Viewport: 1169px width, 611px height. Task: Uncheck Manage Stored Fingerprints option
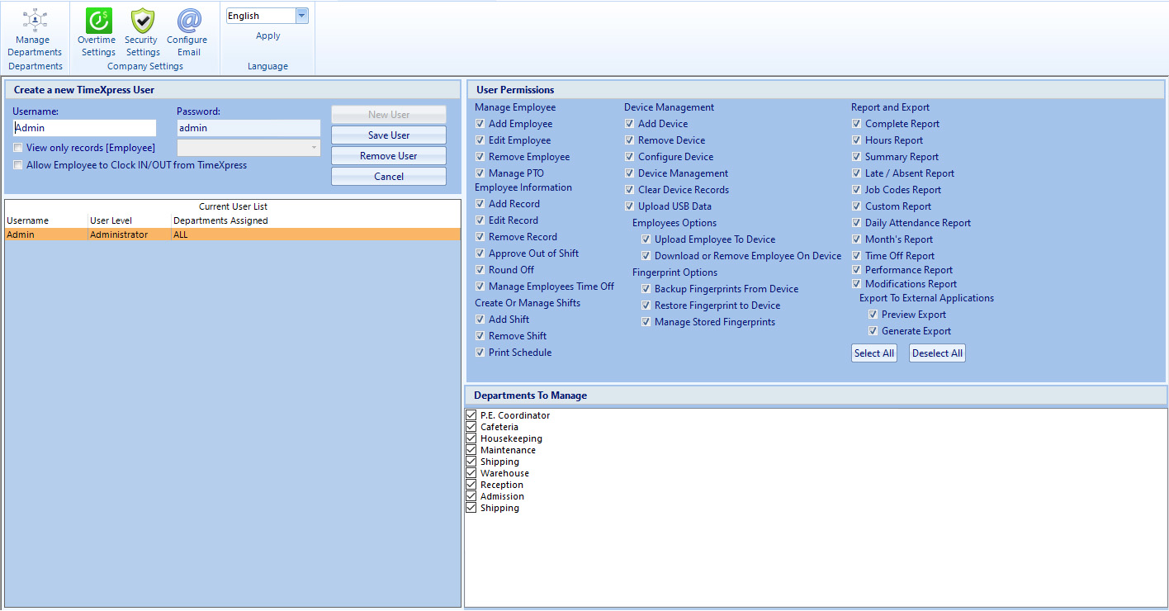pos(646,322)
